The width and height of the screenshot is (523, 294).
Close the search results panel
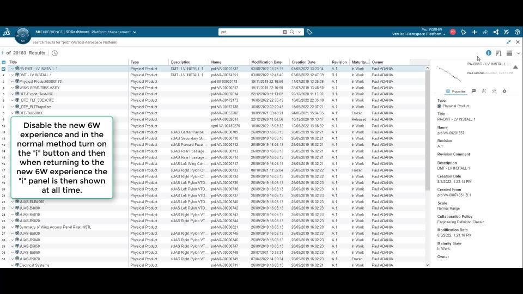(x=518, y=42)
